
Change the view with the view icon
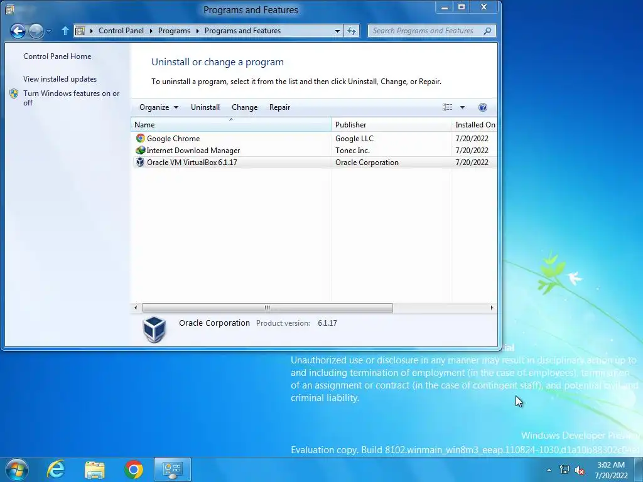pos(447,107)
